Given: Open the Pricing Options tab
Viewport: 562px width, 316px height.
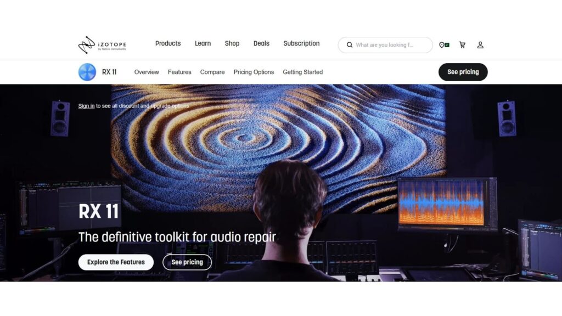Looking at the screenshot, I should 254,72.
